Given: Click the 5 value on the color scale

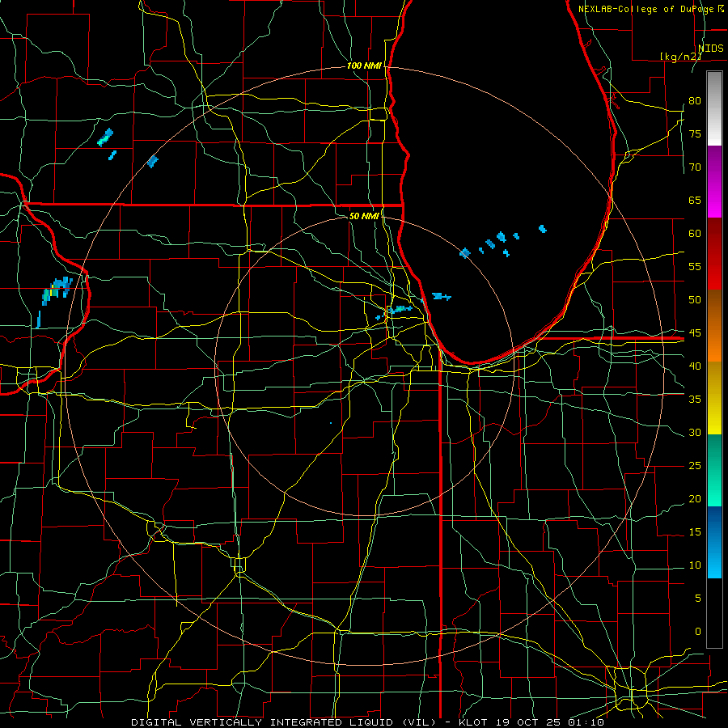Looking at the screenshot, I should tap(698, 598).
